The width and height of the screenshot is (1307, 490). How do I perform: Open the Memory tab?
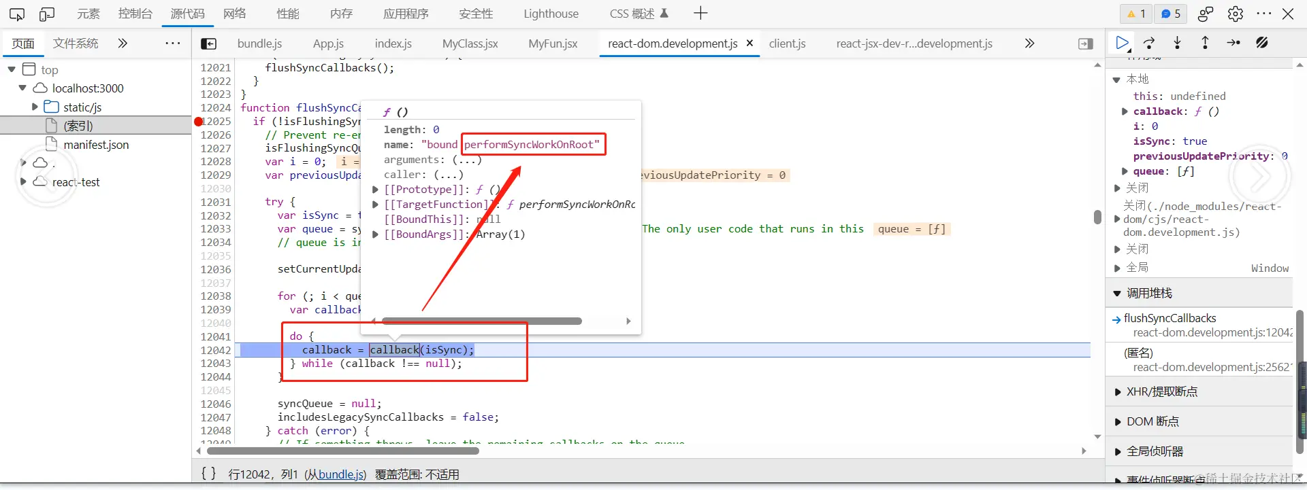[341, 14]
